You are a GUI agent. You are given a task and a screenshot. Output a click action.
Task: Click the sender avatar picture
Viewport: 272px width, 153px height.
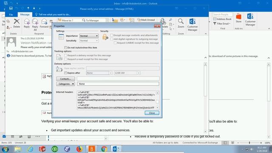coord(11,42)
